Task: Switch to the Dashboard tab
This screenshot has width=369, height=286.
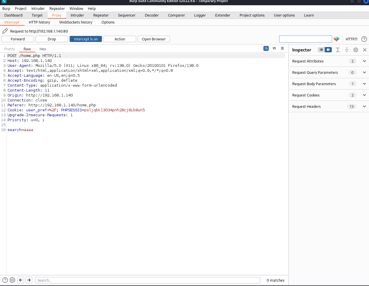Action: 13,15
